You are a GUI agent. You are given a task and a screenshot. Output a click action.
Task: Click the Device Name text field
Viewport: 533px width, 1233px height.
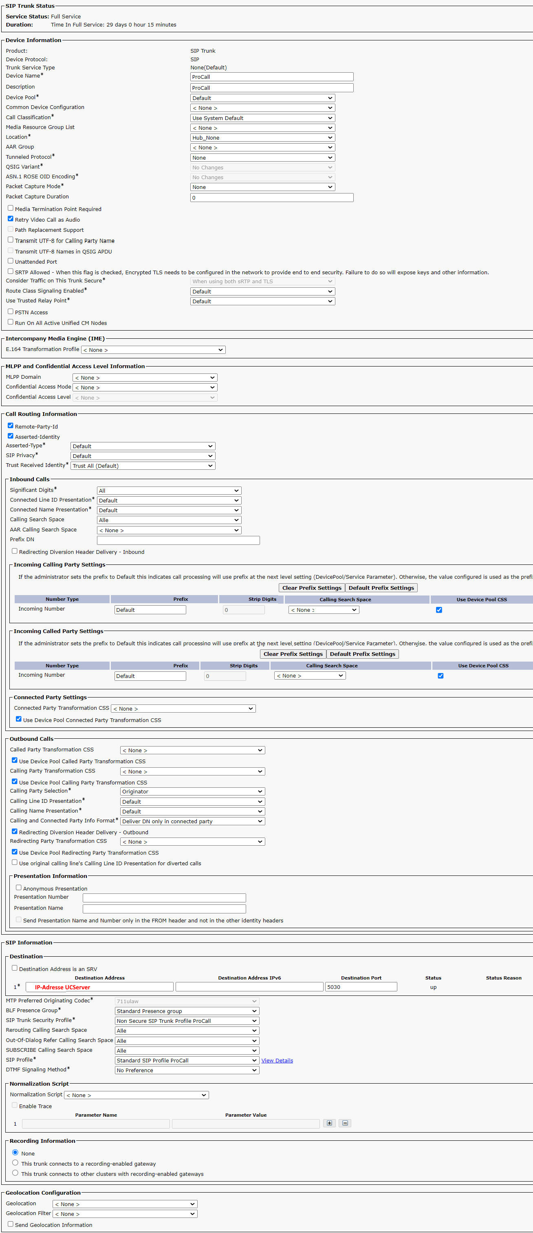pyautogui.click(x=271, y=77)
